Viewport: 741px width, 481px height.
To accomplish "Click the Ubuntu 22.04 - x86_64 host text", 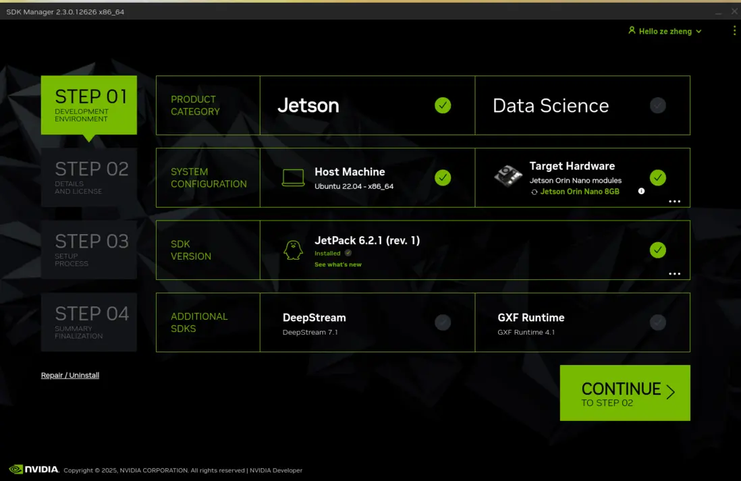I will click(x=354, y=186).
